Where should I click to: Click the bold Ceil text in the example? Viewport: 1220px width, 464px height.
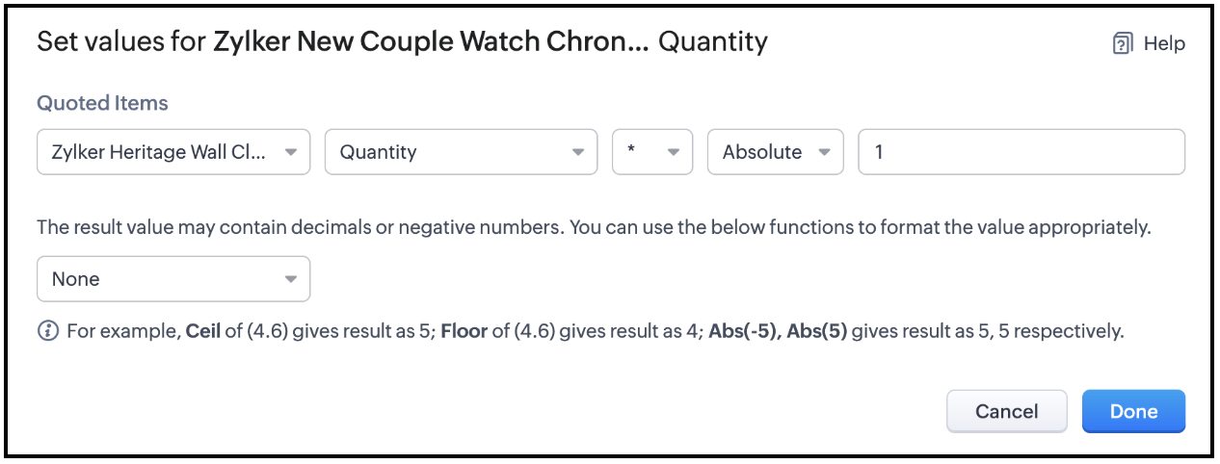tap(202, 331)
